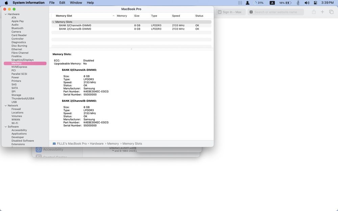338x211 pixels.
Task: Collapse the Memory Slots group row
Action: pyautogui.click(x=53, y=22)
